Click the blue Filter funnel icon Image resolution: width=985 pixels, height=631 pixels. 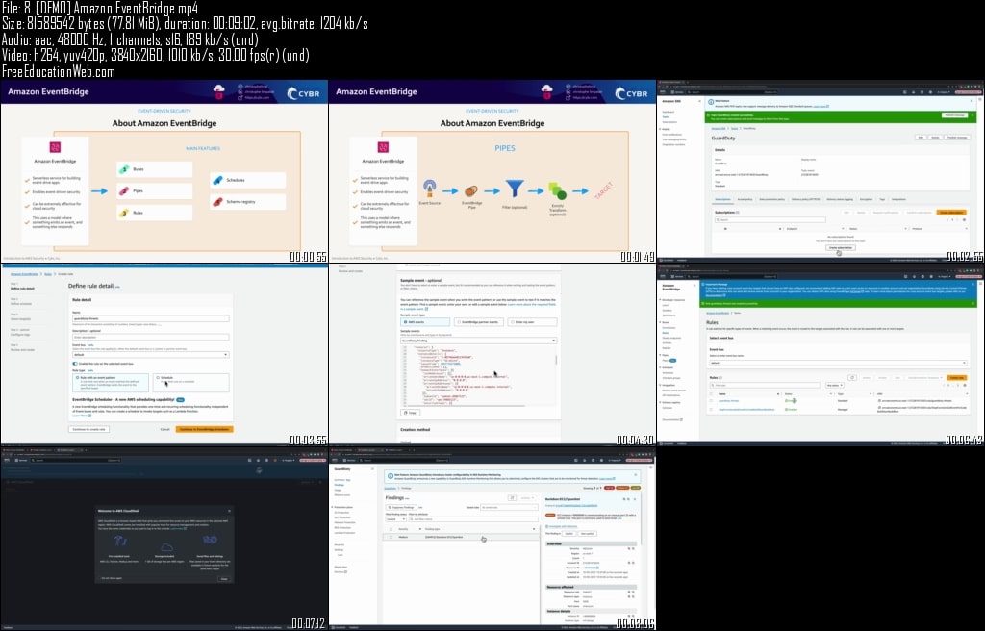515,189
